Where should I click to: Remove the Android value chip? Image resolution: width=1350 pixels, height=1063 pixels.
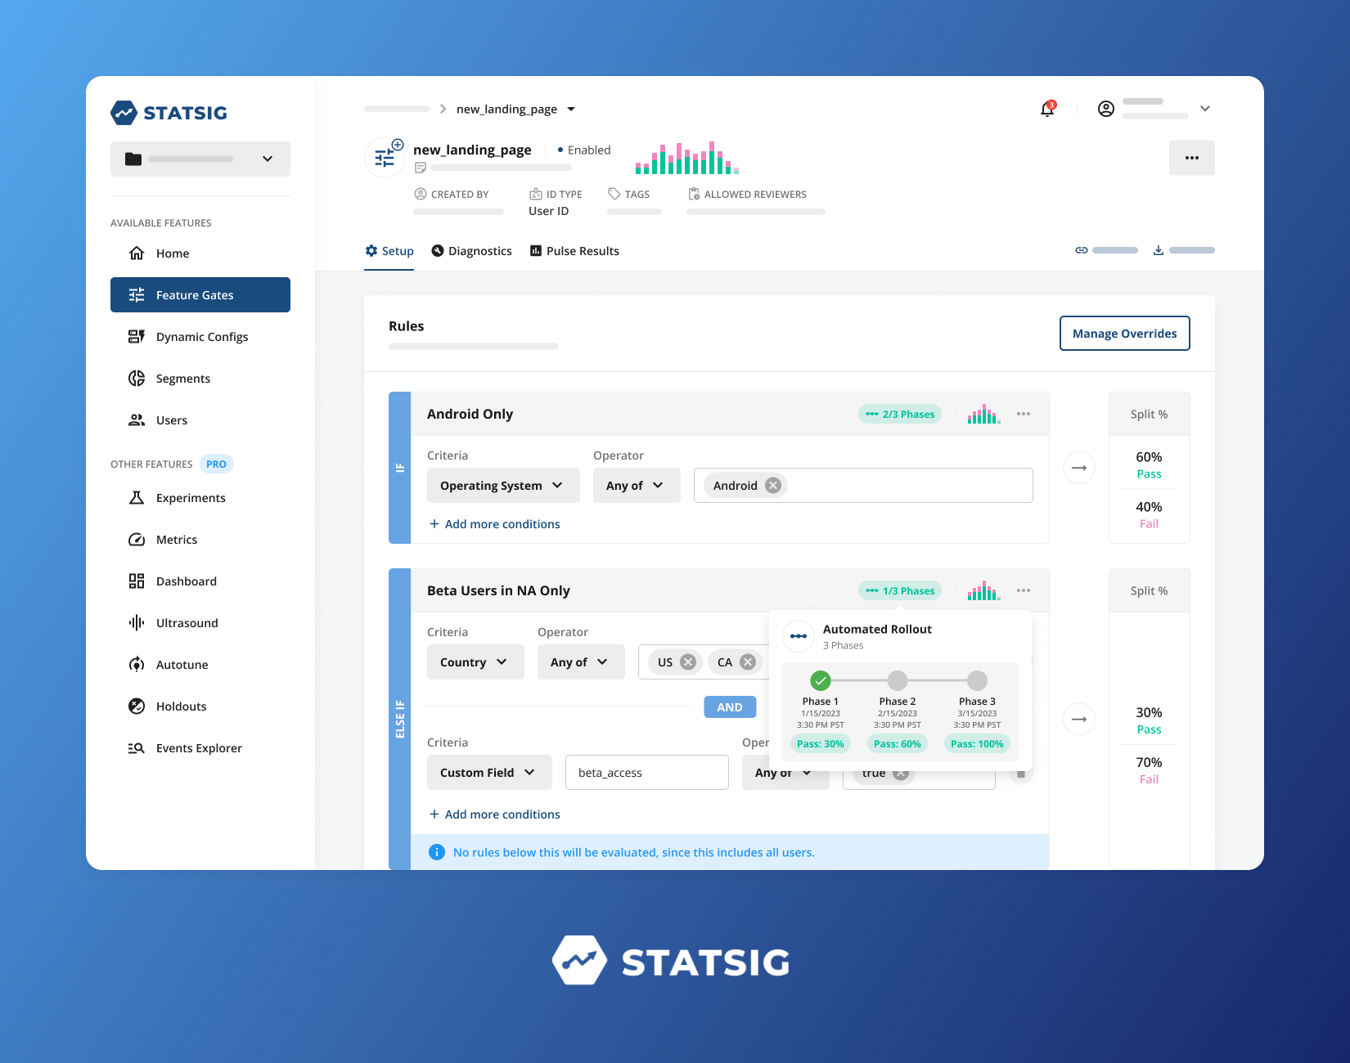773,486
